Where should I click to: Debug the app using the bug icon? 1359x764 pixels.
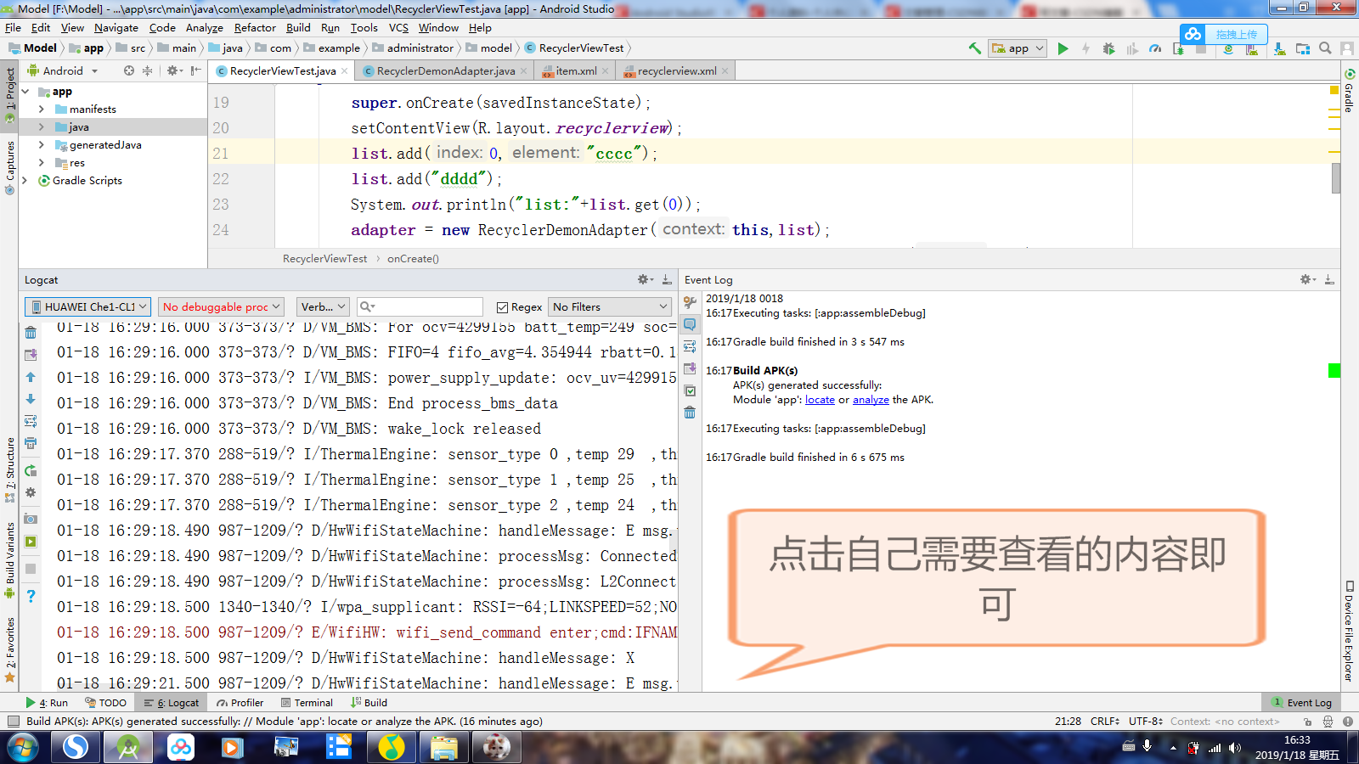click(x=1109, y=48)
